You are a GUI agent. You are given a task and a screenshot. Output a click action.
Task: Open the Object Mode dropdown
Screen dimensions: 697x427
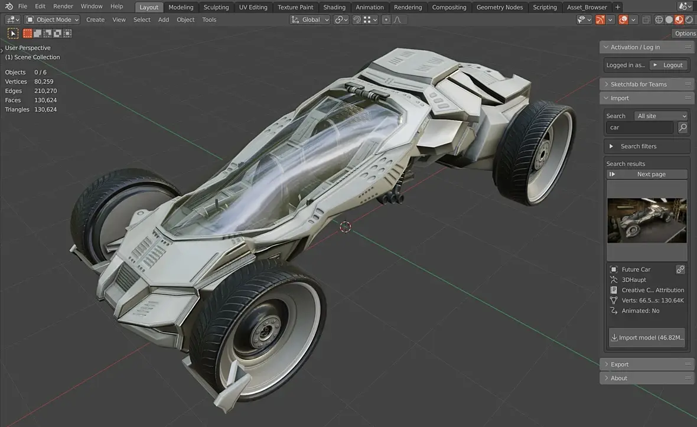pyautogui.click(x=52, y=19)
